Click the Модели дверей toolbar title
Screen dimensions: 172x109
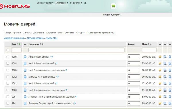112,15
